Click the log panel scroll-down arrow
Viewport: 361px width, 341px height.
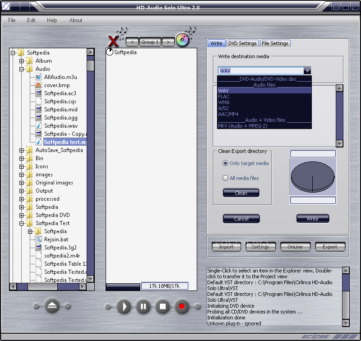(x=346, y=323)
